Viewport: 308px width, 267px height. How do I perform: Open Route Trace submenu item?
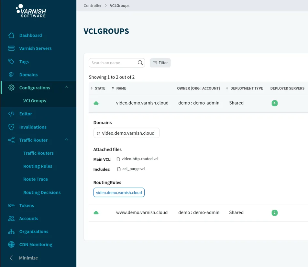pos(36,179)
